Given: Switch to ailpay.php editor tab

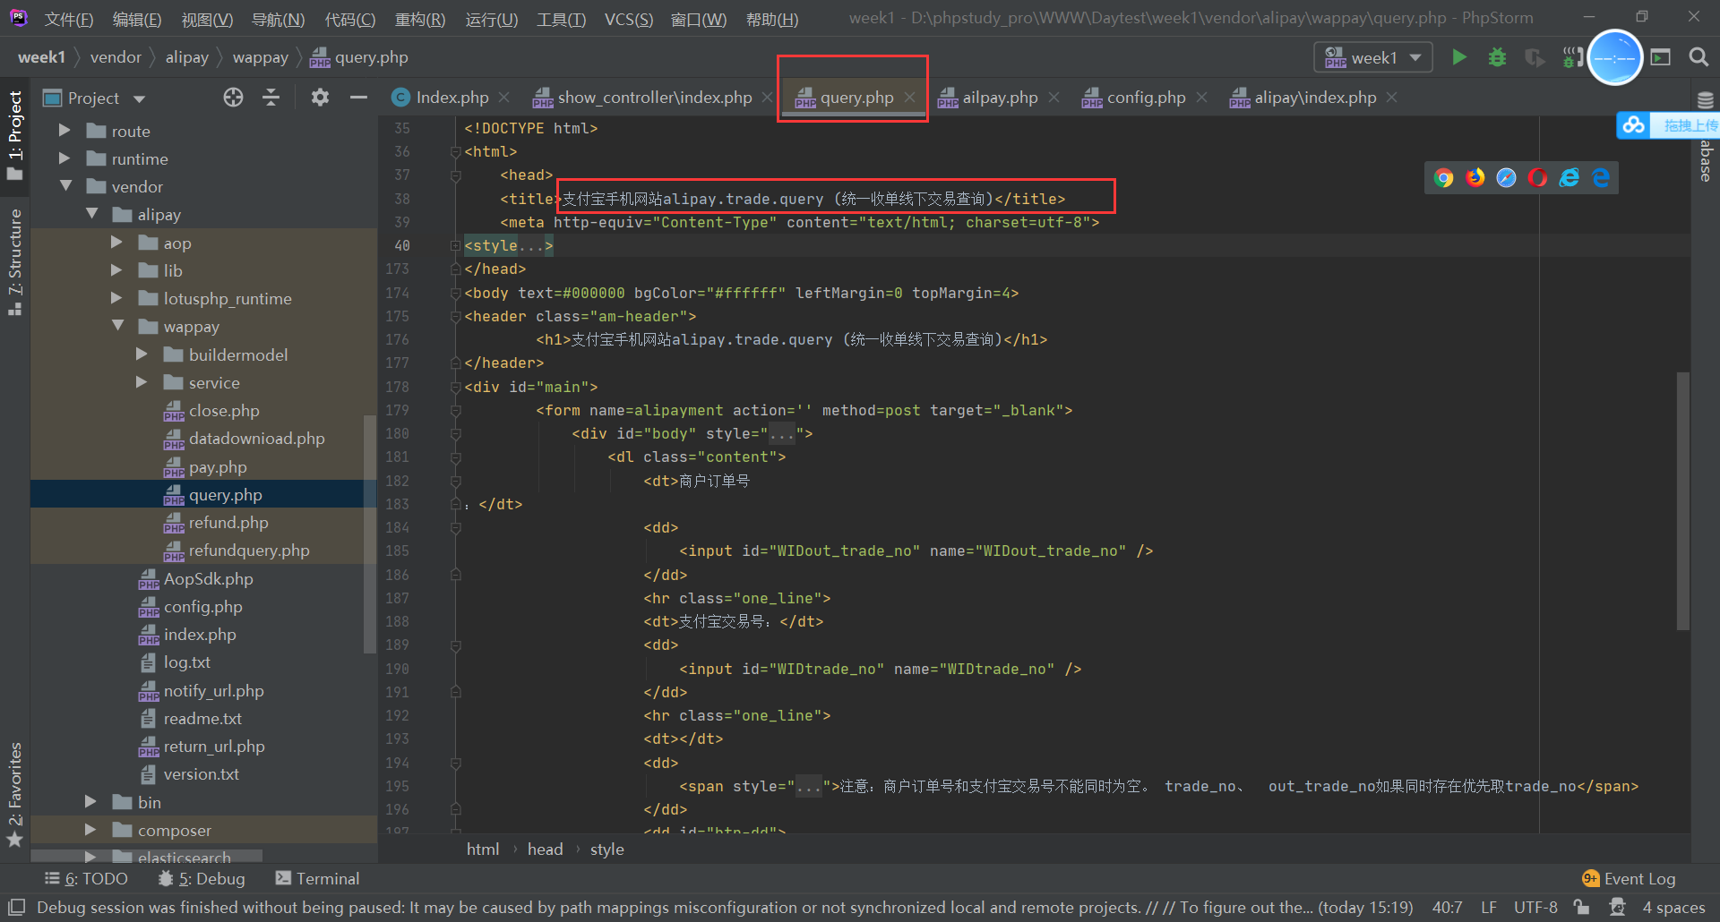Looking at the screenshot, I should click(x=1000, y=98).
